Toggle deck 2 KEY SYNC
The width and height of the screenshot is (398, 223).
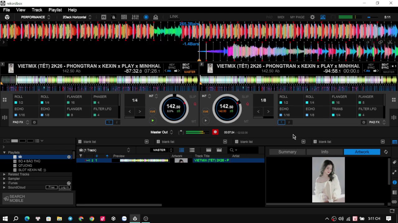click(371, 66)
